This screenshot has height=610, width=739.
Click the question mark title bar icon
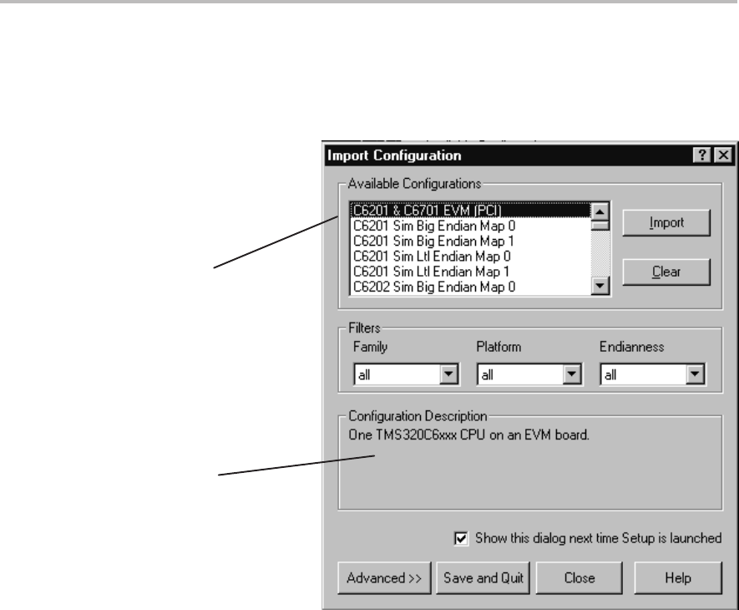click(x=701, y=155)
